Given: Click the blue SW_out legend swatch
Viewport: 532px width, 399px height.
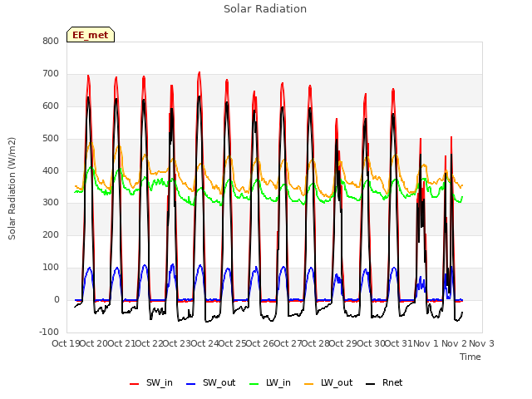Looking at the screenshot, I should pos(191,384).
